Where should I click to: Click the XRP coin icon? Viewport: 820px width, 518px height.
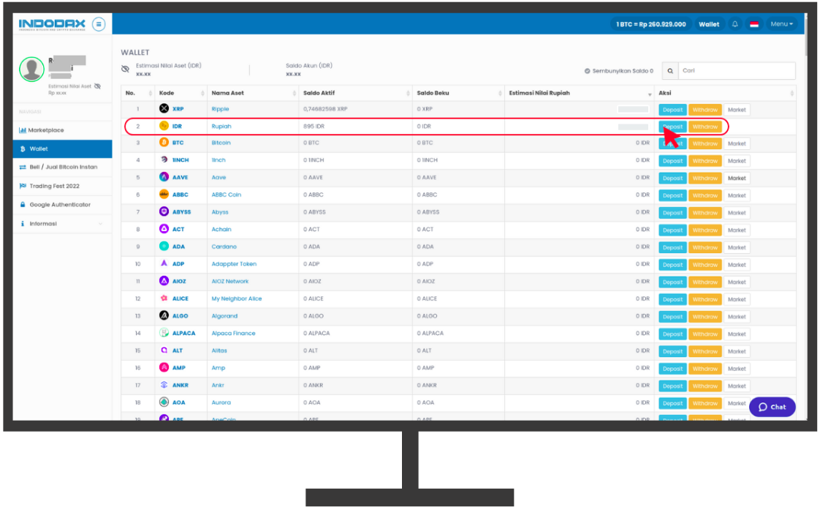(x=164, y=108)
